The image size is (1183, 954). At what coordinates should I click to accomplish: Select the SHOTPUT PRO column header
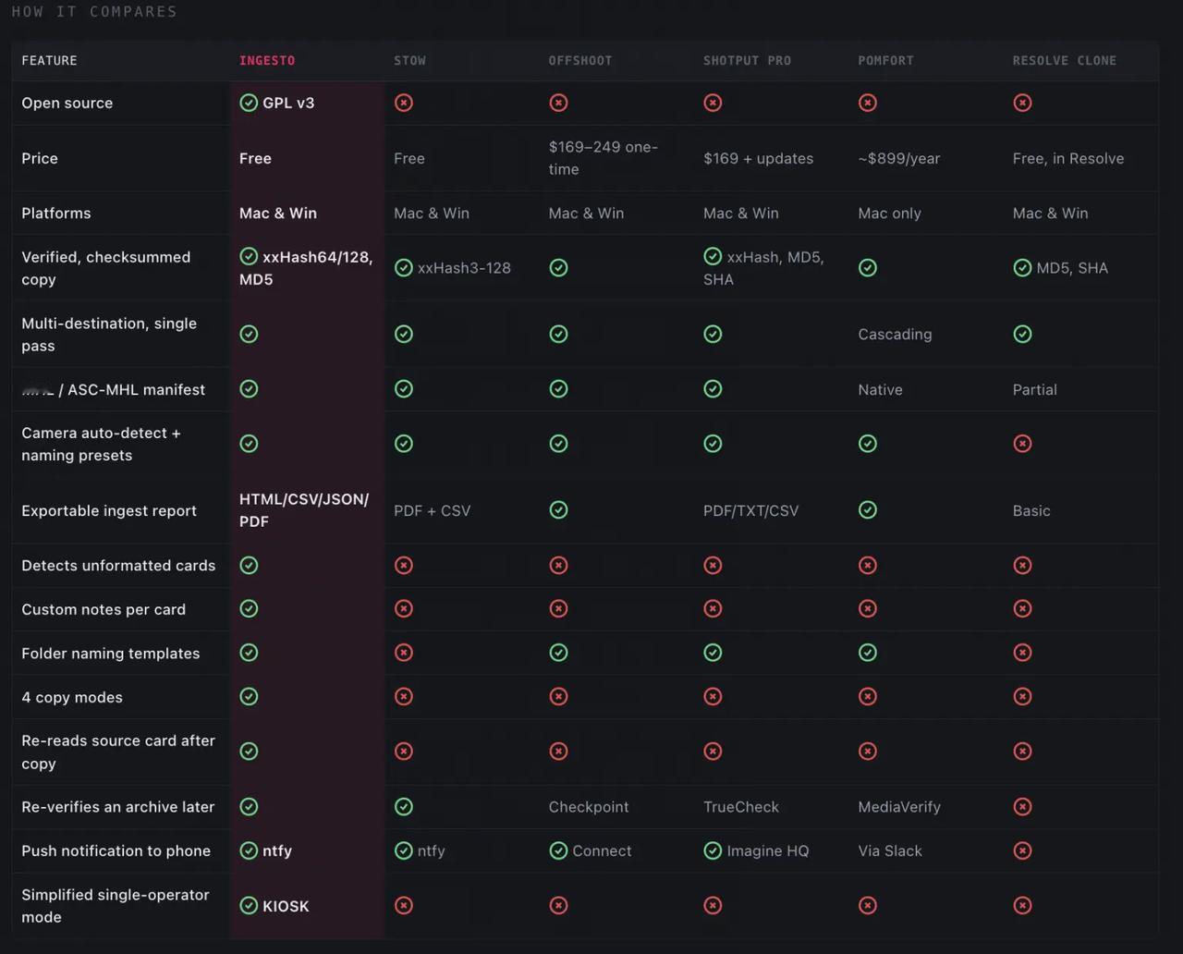click(x=747, y=61)
